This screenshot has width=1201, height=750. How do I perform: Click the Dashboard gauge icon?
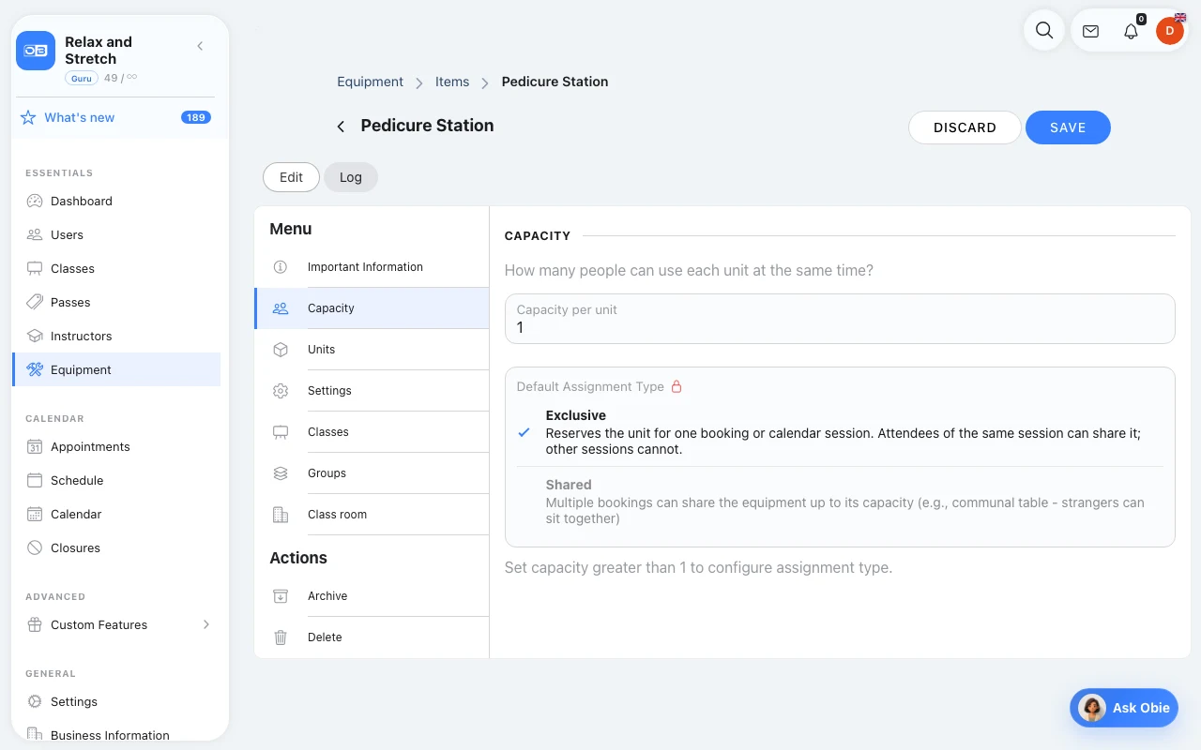[35, 201]
